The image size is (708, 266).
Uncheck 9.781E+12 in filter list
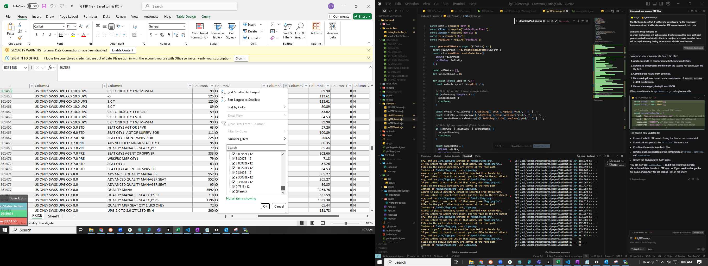click(234, 187)
